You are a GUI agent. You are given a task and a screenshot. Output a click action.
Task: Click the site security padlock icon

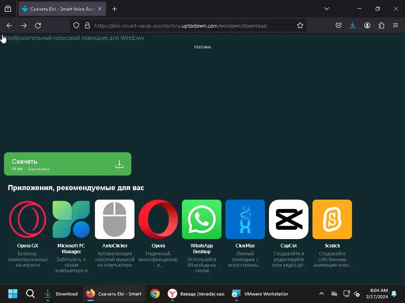tap(87, 26)
